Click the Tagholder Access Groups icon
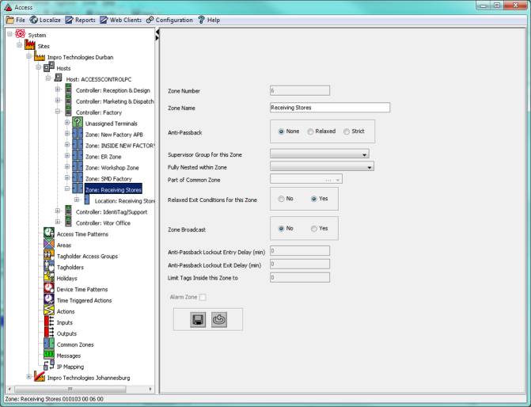 [x=49, y=256]
